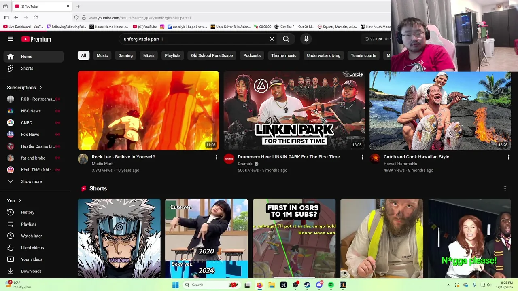Select the Mixes filter chip
518x291 pixels.
click(149, 55)
